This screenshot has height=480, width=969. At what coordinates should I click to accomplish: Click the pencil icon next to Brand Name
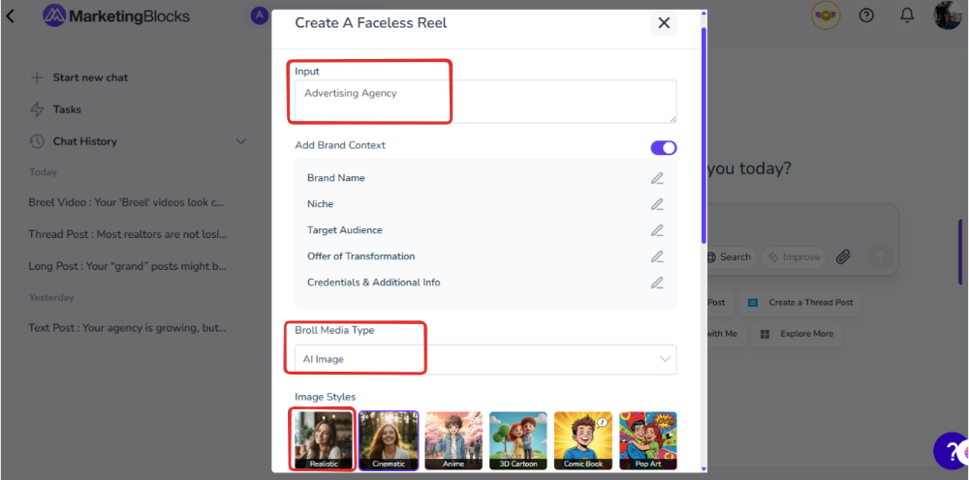coord(657,178)
